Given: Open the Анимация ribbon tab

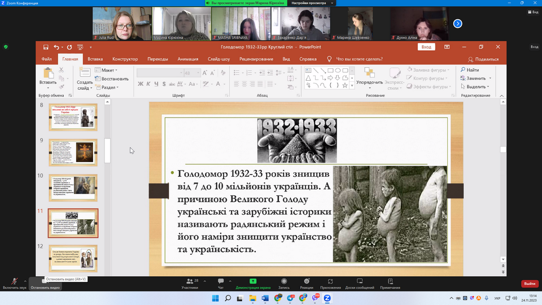Looking at the screenshot, I should tap(187, 59).
